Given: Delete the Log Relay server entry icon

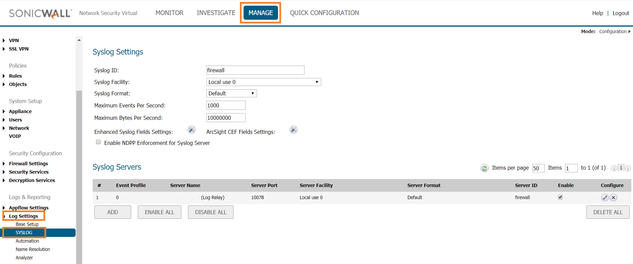Looking at the screenshot, I should click(613, 197).
